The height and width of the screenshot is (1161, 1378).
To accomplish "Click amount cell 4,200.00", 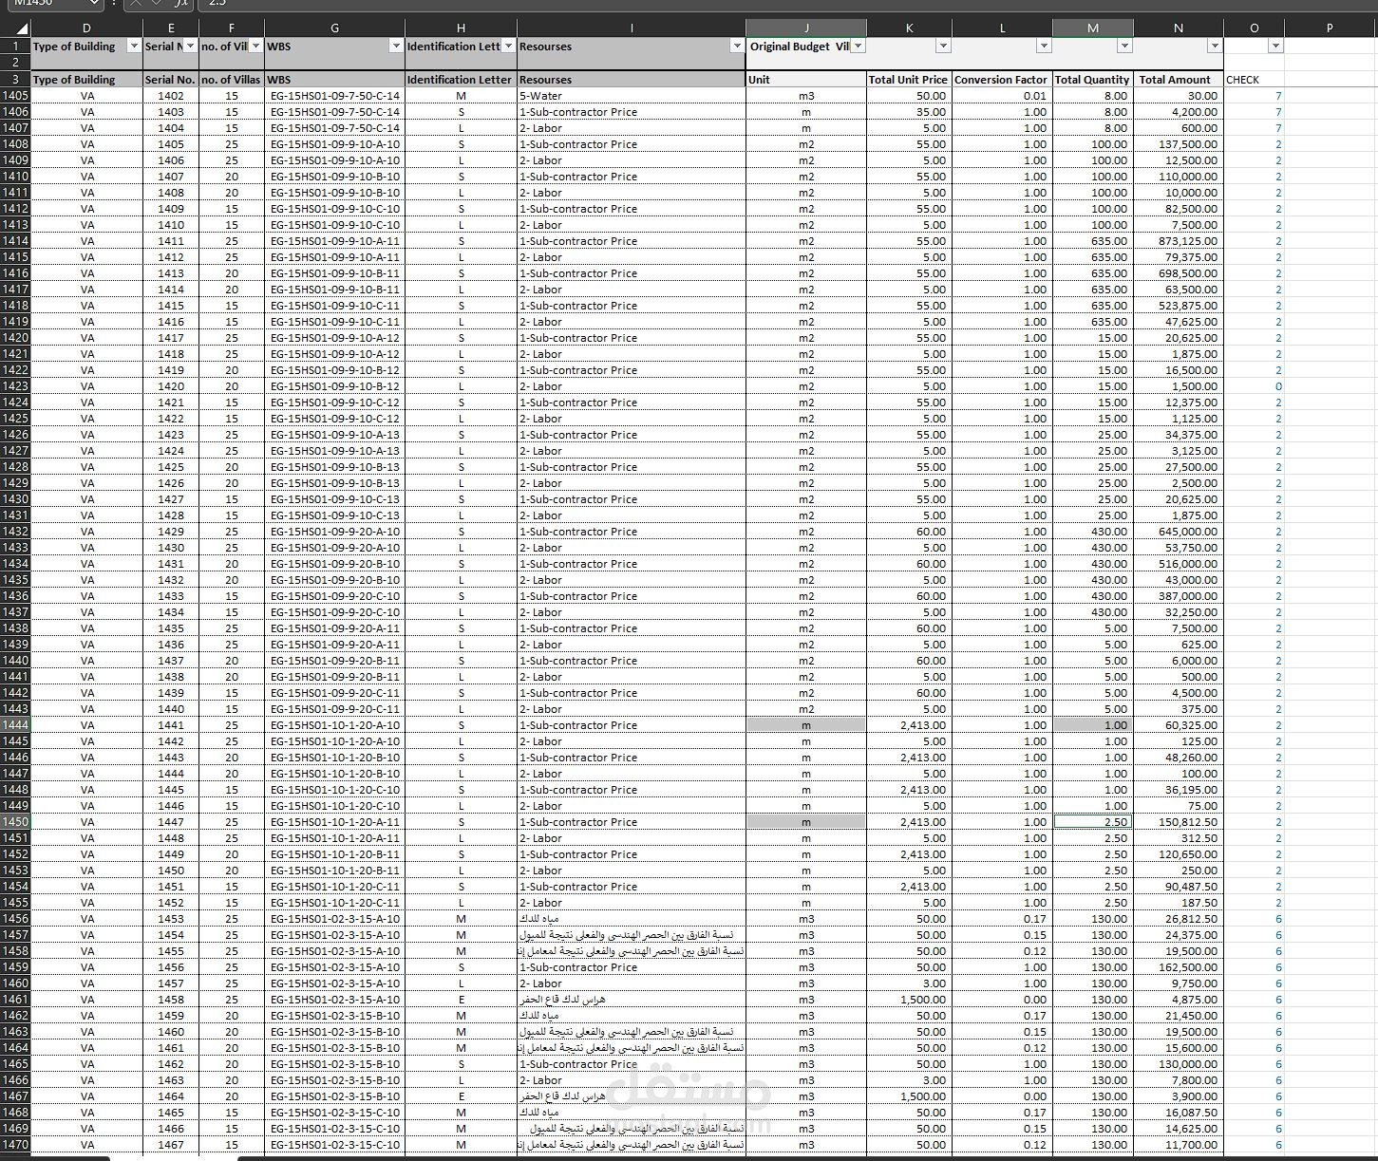I will 1178,112.
